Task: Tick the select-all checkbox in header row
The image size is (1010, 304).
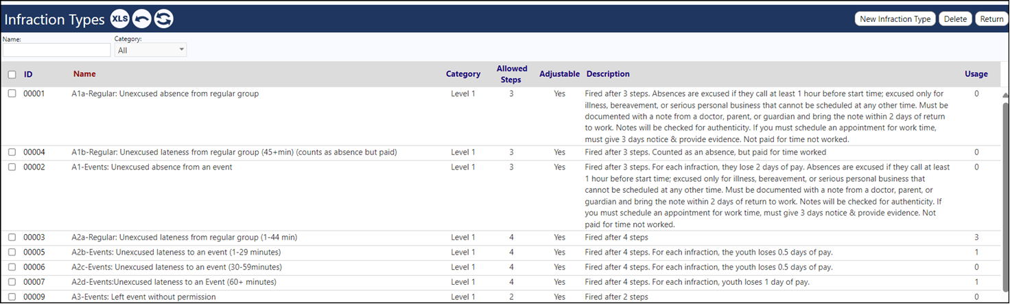Action: [x=12, y=74]
